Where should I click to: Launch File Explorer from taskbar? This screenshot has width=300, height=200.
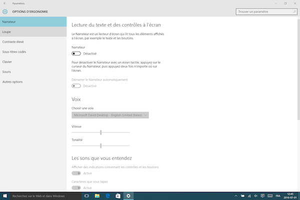[x=97, y=196]
